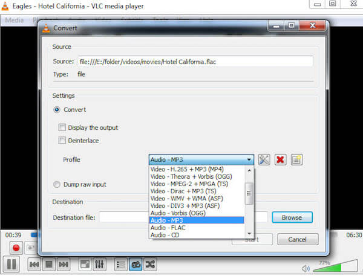Click the Browse destination button

(292, 217)
